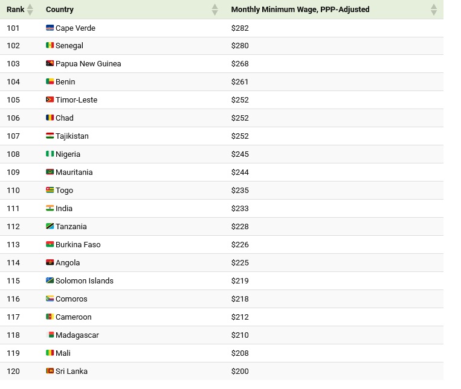Click the India flag icon
The height and width of the screenshot is (389, 461).
click(x=50, y=208)
